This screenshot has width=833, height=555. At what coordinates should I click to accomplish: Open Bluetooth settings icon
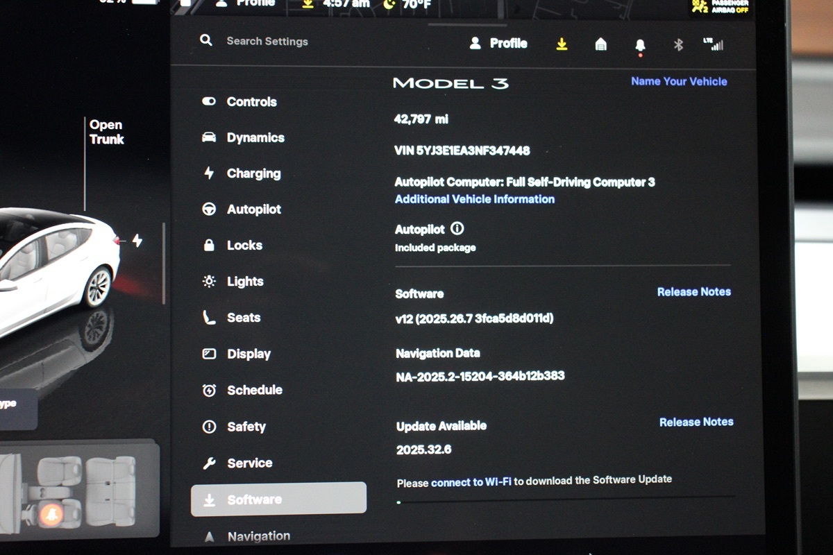[678, 44]
